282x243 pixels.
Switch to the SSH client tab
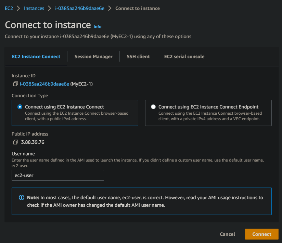(138, 56)
